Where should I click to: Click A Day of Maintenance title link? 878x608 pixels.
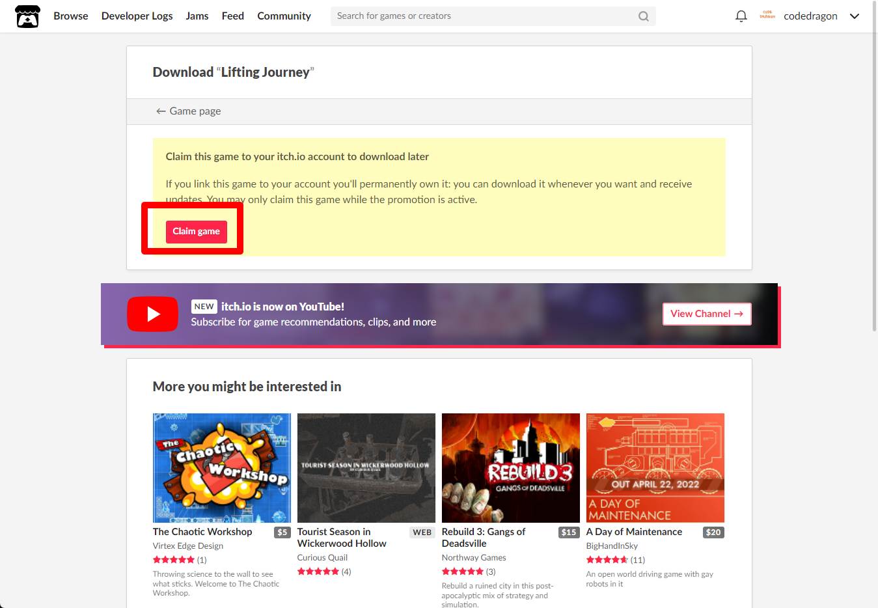[634, 532]
